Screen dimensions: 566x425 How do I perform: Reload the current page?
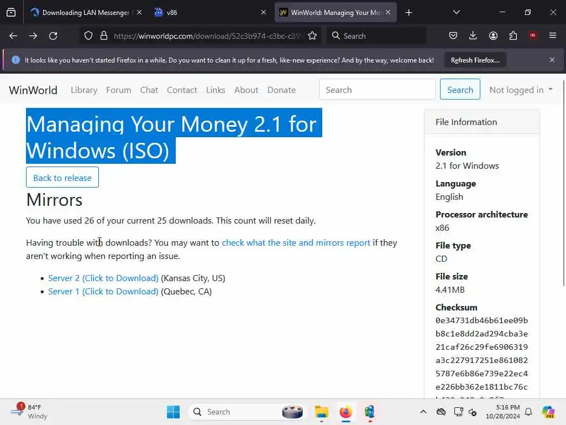click(x=53, y=36)
